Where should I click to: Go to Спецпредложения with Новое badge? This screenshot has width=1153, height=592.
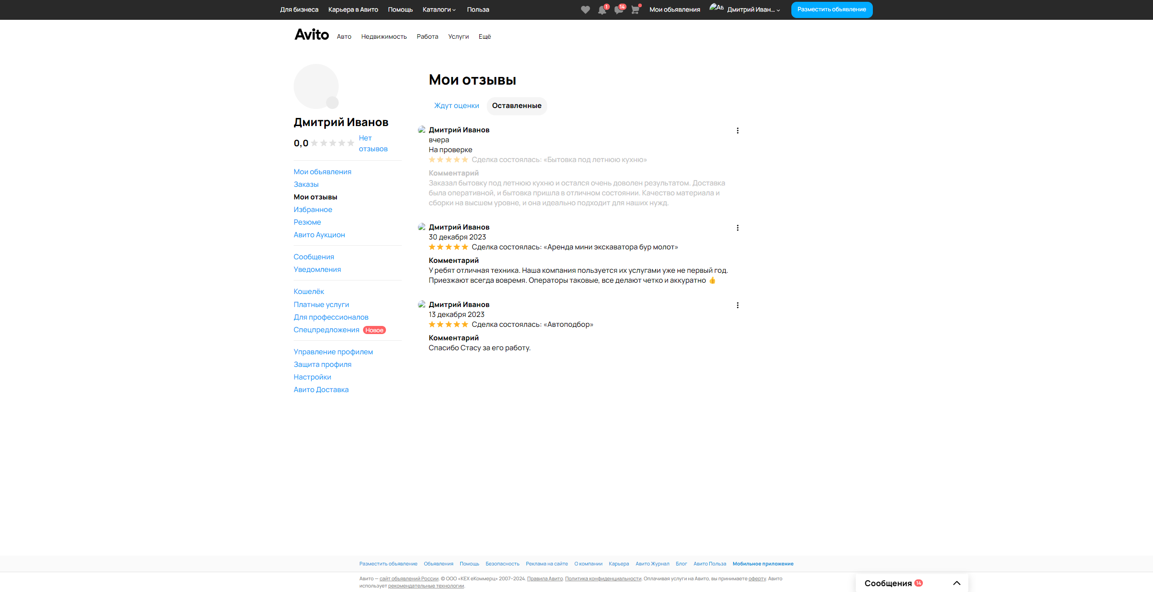pos(327,330)
